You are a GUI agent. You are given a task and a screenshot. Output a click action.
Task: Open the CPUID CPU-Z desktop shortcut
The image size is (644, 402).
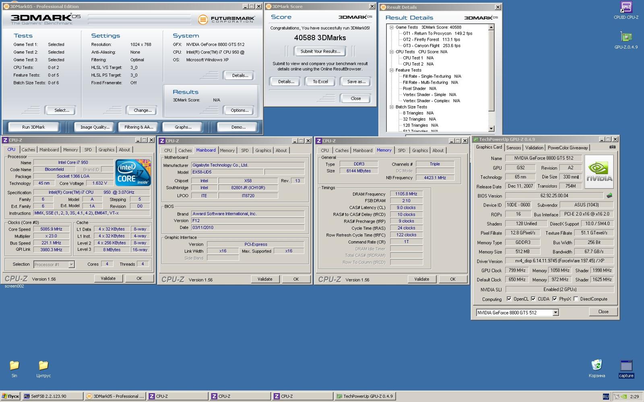[626, 10]
